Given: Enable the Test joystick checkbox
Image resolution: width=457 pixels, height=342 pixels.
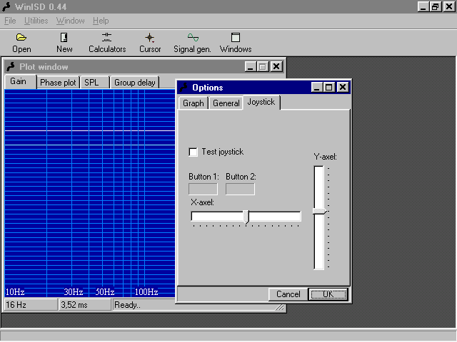Looking at the screenshot, I should (x=193, y=152).
